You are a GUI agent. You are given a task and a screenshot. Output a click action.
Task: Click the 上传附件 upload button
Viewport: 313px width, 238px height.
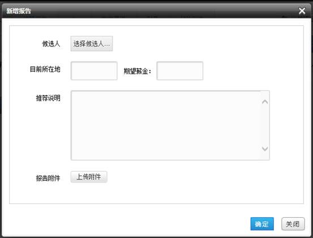(x=89, y=177)
